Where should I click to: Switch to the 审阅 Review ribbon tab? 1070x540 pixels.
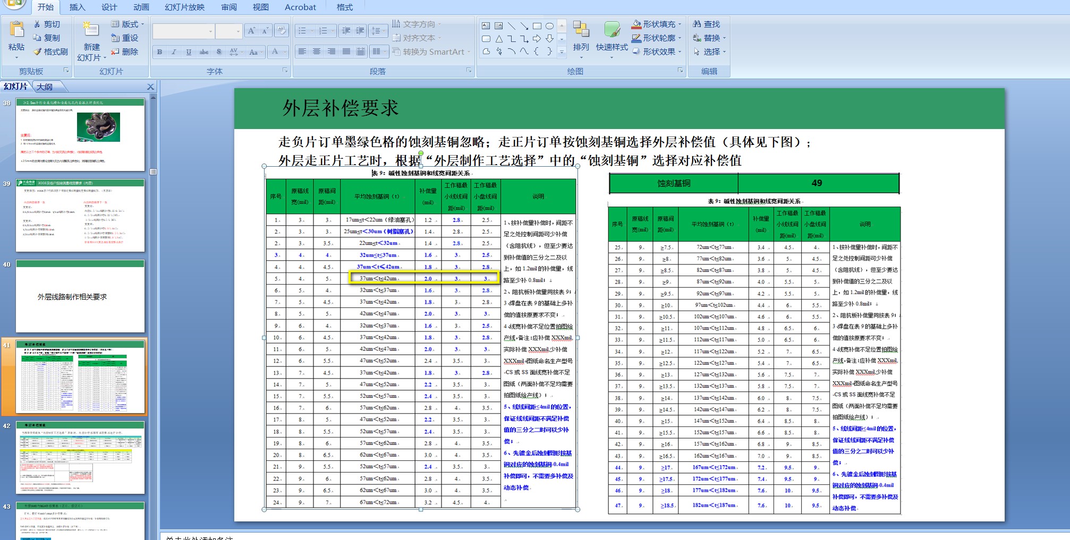(229, 7)
